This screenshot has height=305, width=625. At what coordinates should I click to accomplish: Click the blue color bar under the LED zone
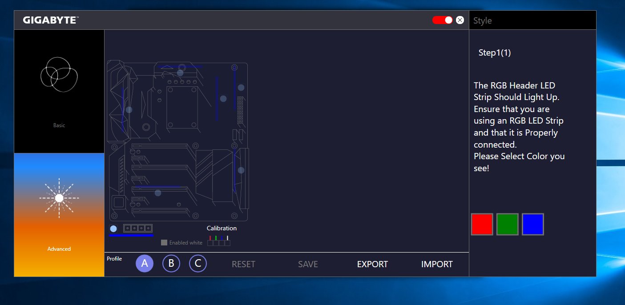pyautogui.click(x=131, y=236)
